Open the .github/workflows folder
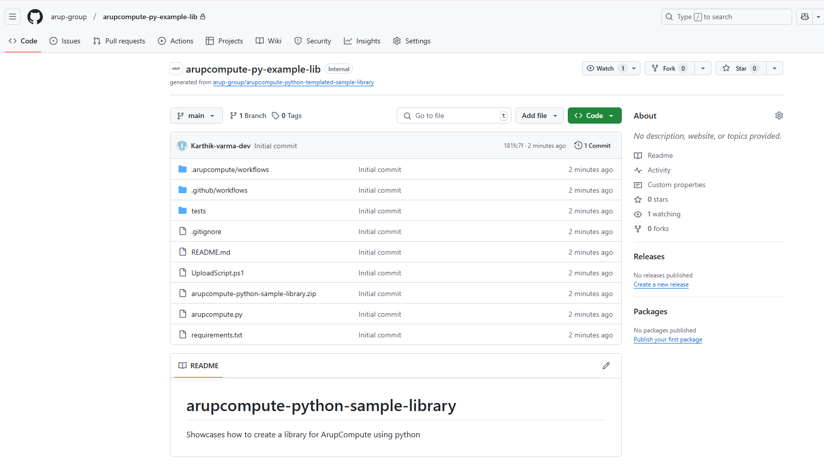 tap(219, 190)
